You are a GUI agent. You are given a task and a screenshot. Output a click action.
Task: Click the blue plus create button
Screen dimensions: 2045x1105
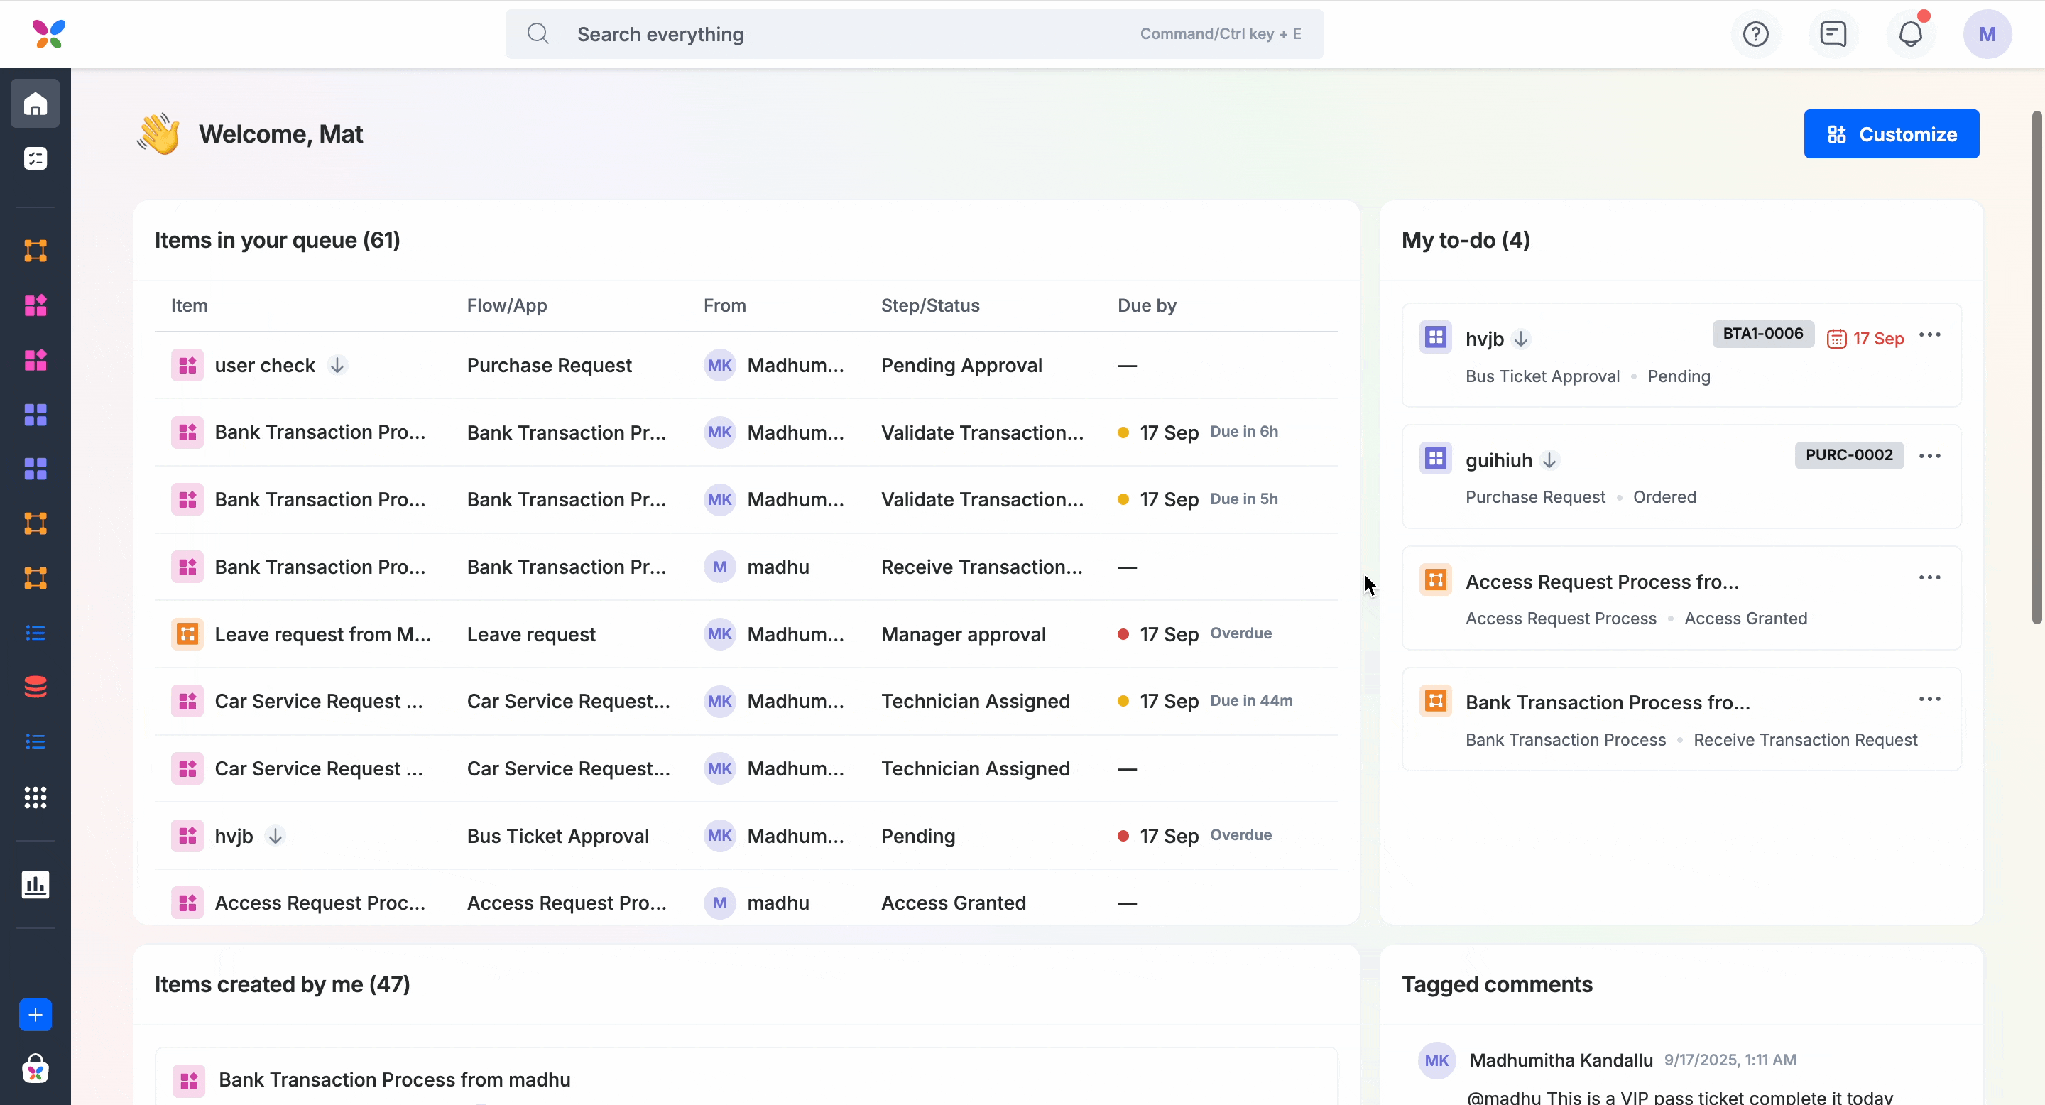35,1015
